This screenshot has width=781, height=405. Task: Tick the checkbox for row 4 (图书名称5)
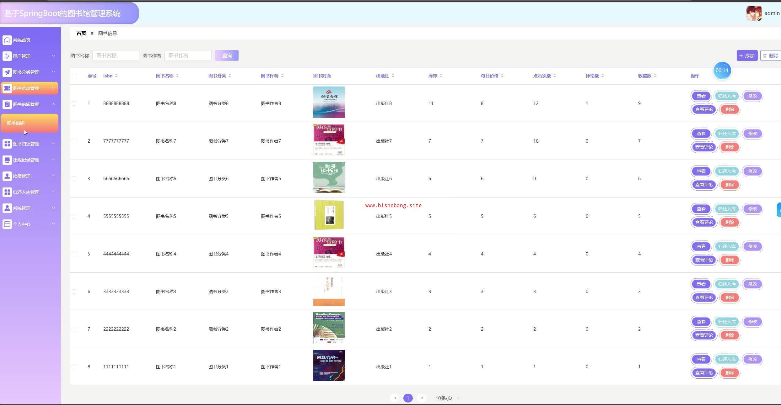tap(74, 216)
